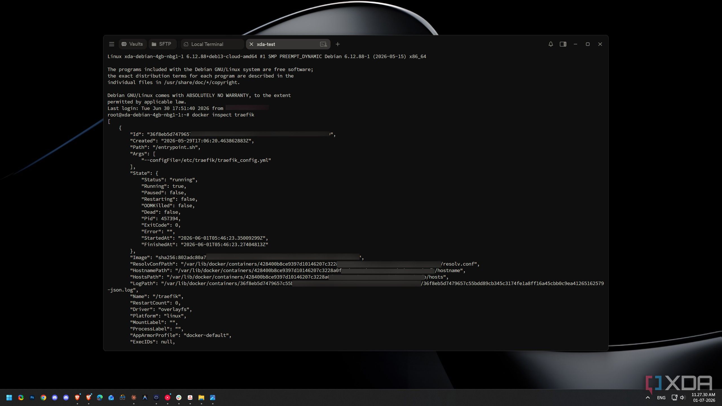The width and height of the screenshot is (722, 406).
Task: Open Outlook from the taskbar
Action: coord(111,398)
